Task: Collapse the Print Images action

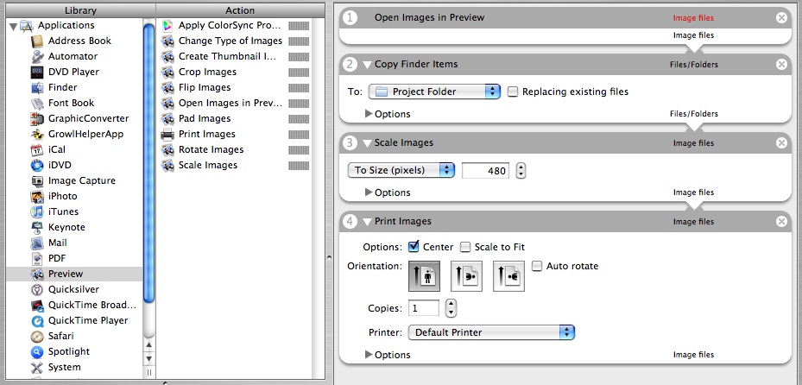Action: (x=367, y=222)
